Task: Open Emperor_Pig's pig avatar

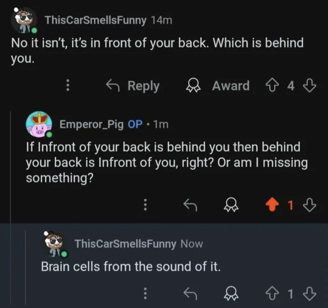Action: [x=39, y=124]
